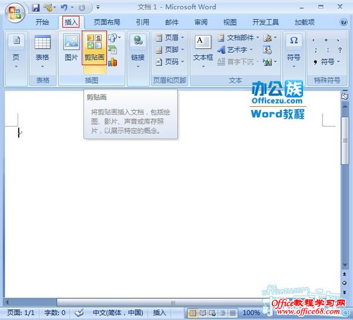Open Customize Quick Access Toolbar dropdown
Viewport: 353px width, 320px height.
(x=98, y=7)
